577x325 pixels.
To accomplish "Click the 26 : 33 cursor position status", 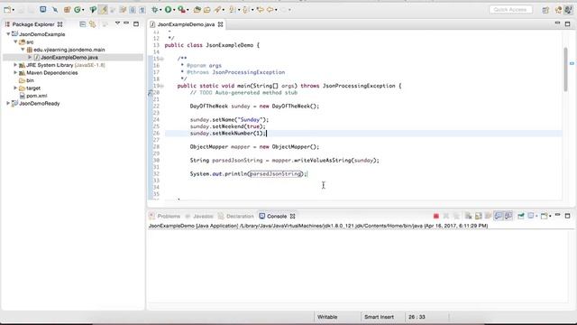I will pos(417,317).
